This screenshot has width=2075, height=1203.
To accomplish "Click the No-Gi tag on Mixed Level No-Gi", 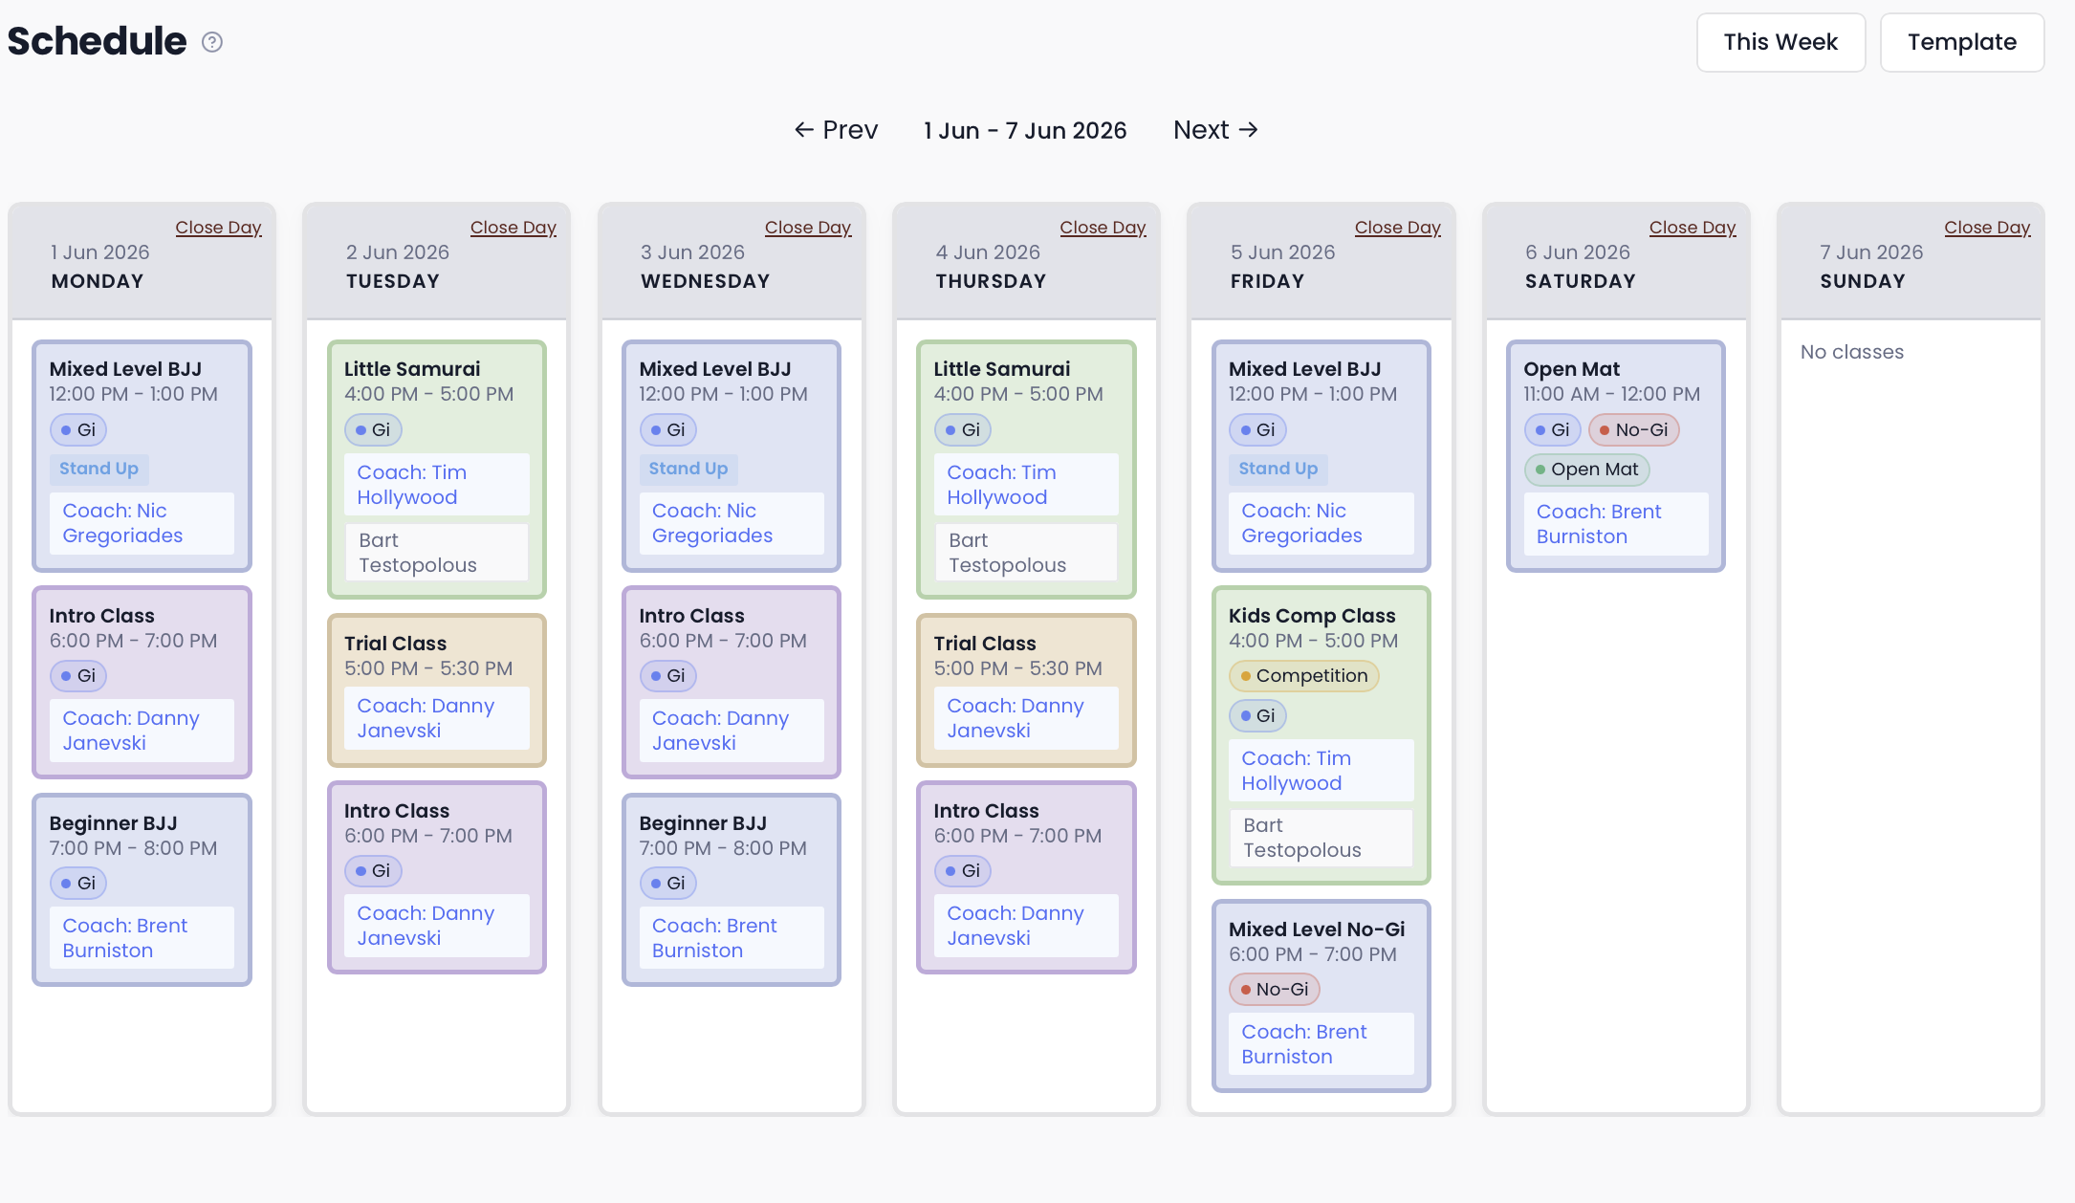I will (x=1274, y=990).
